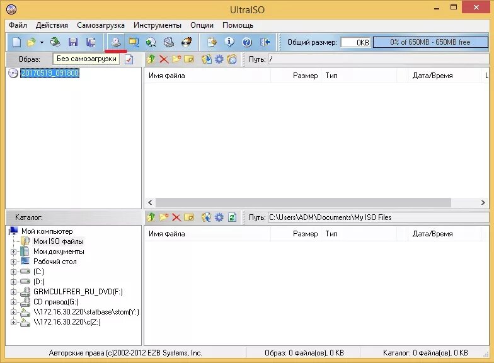
Task: Open the Самозагрузка menu
Action: [x=101, y=25]
